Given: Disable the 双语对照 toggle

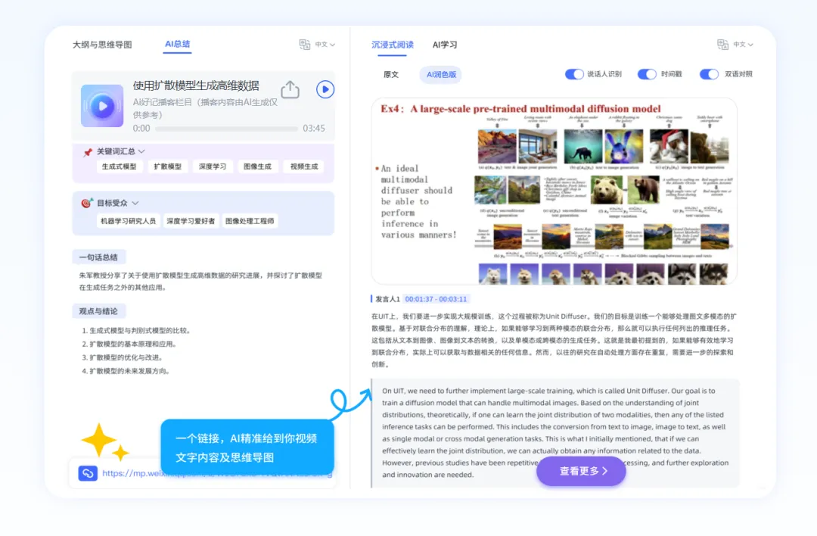Looking at the screenshot, I should [x=709, y=74].
